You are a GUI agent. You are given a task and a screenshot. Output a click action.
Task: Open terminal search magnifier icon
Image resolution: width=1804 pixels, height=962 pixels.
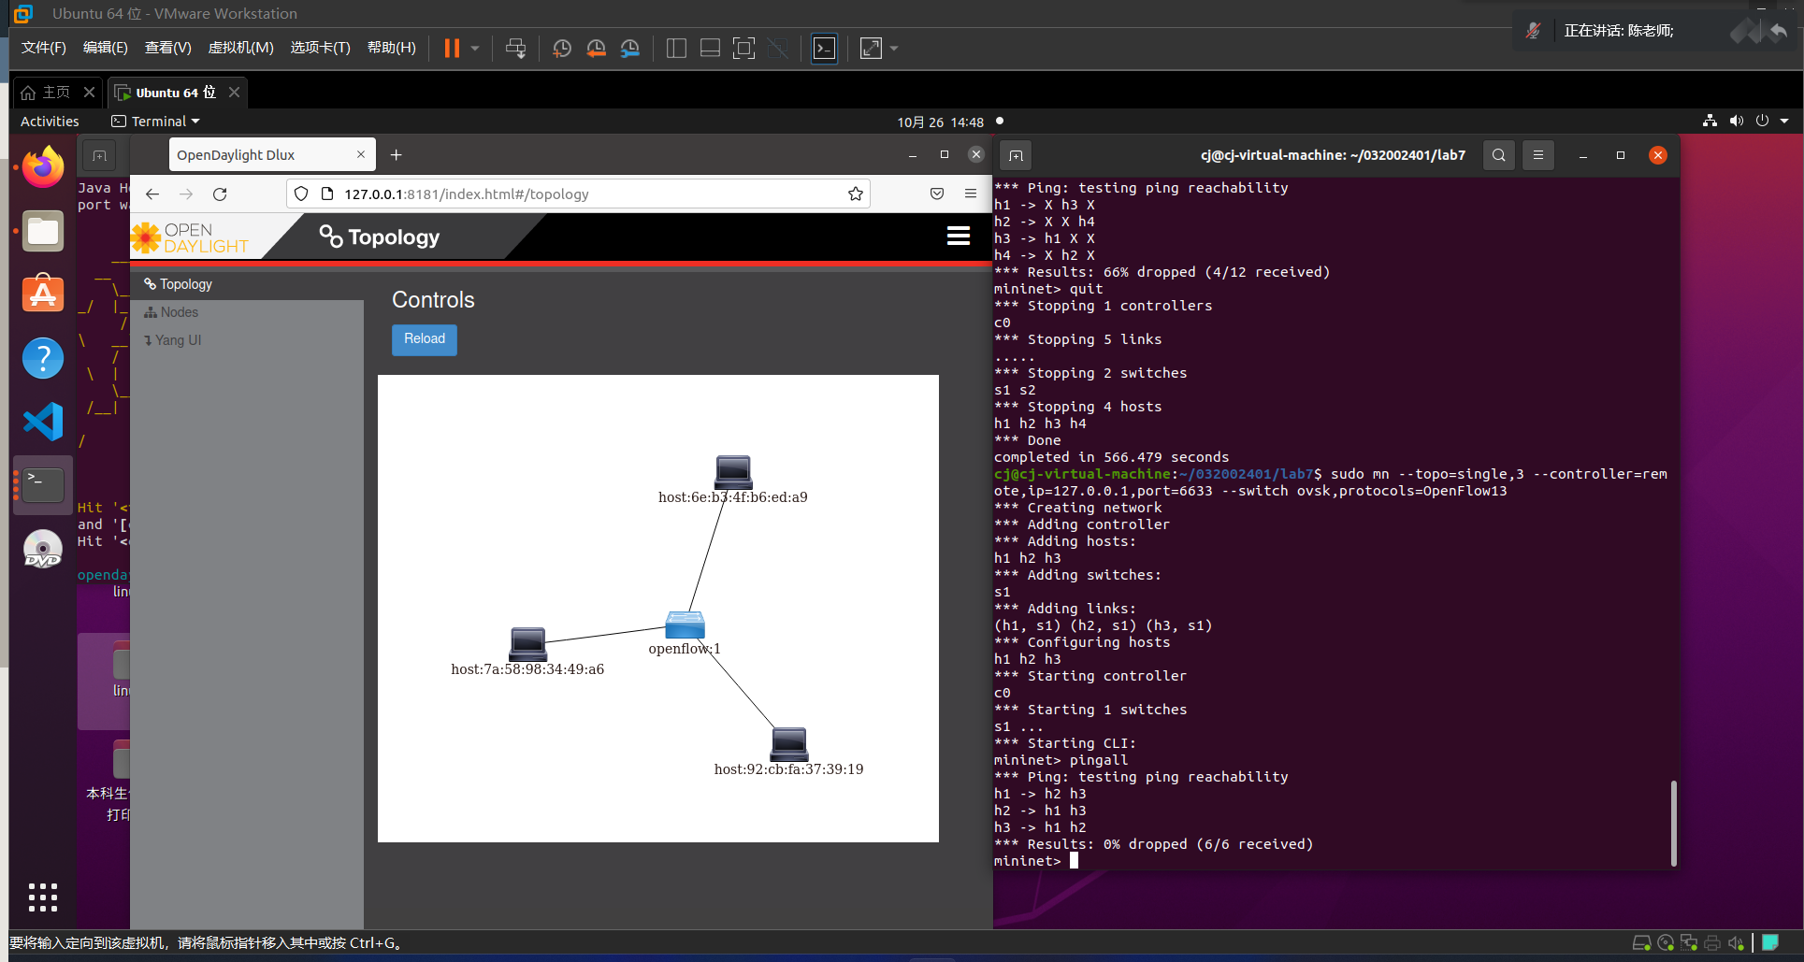click(x=1498, y=155)
